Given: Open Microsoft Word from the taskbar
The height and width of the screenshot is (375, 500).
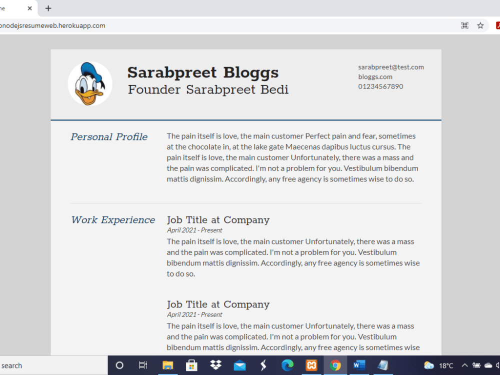Looking at the screenshot, I should point(359,365).
